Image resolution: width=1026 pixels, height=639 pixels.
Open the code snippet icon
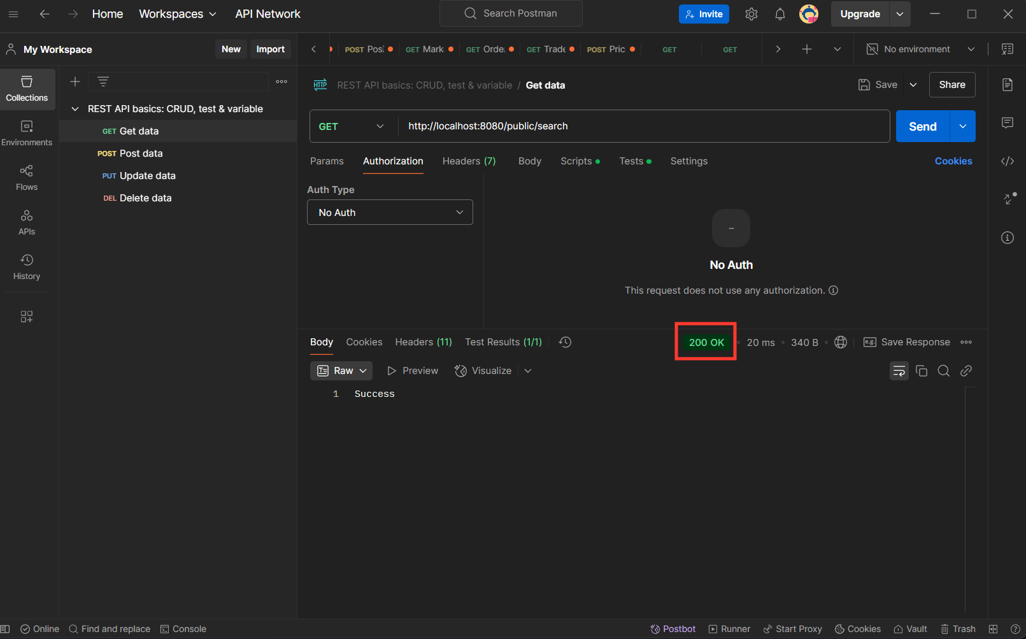click(1008, 161)
